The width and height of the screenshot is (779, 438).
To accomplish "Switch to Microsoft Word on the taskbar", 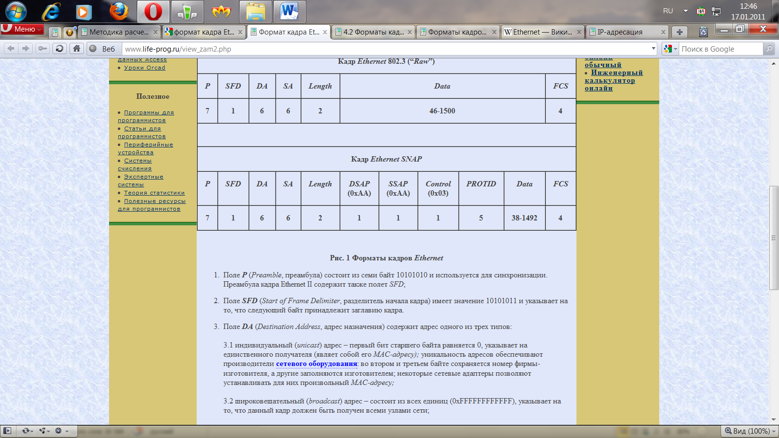I will click(289, 12).
